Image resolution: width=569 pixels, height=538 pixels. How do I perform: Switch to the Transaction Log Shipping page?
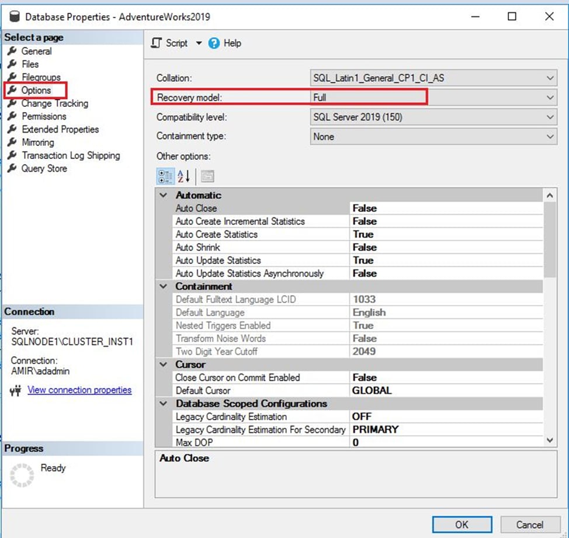(x=70, y=155)
